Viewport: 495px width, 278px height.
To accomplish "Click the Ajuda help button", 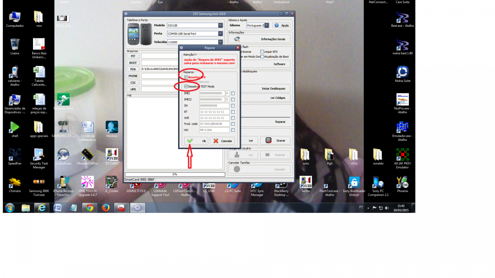I will (281, 26).
